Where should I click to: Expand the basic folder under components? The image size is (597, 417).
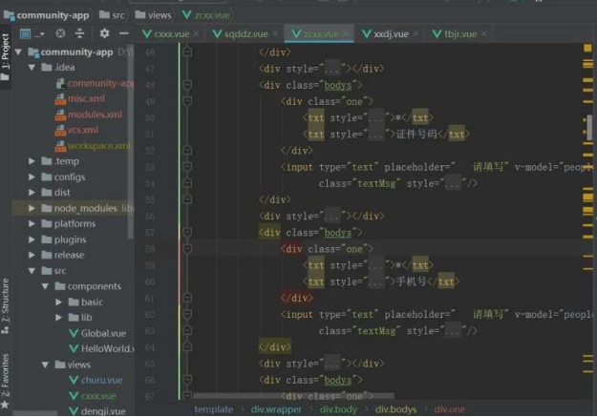pos(59,302)
